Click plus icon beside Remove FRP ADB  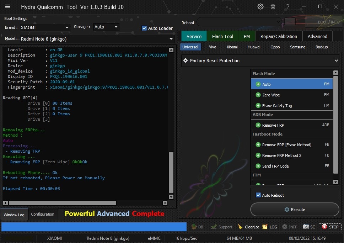tap(258, 125)
